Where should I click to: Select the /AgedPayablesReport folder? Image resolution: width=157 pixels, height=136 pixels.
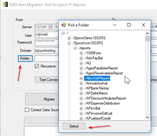click(101, 68)
